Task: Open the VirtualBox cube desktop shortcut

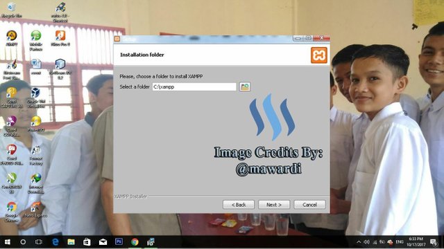Action: coord(36,98)
